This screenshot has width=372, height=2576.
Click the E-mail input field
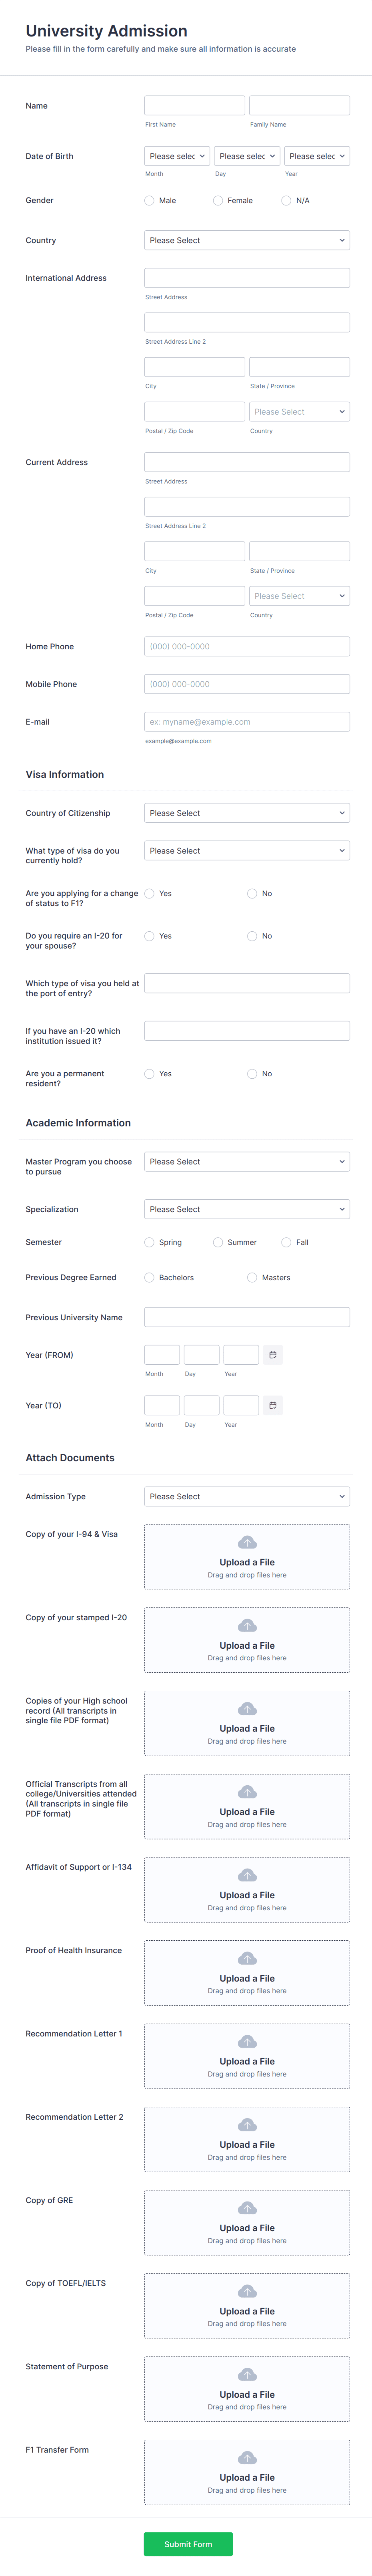click(246, 721)
